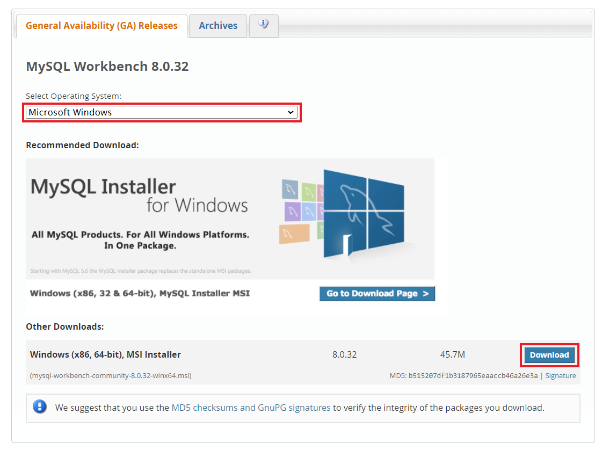Click the Windows (x86, 32 & 64-bit), MySQL Installer MSI text
The height and width of the screenshot is (450, 602).
click(x=140, y=293)
